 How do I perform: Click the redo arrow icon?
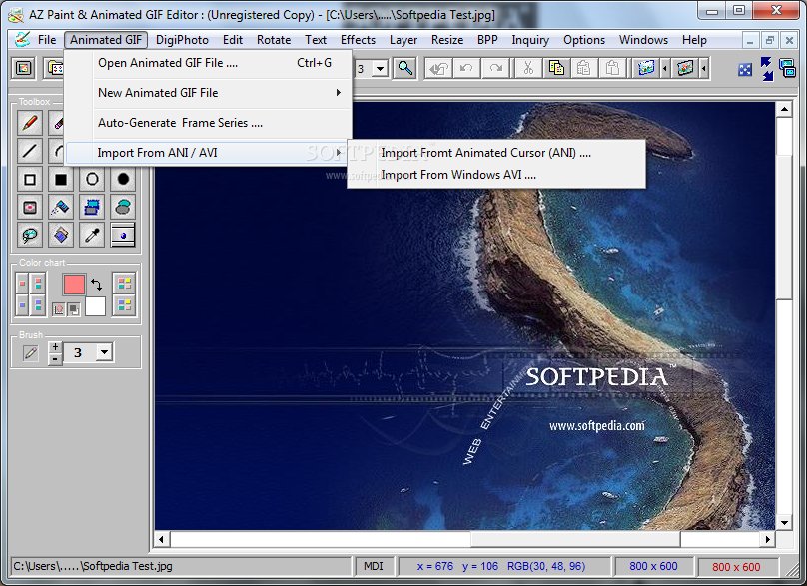click(495, 68)
